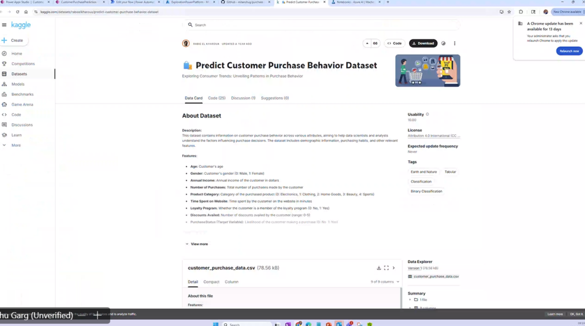
Task: Click the Download button
Action: (423, 43)
